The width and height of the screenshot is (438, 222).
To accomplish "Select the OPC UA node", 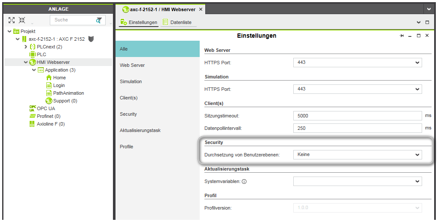I will pyautogui.click(x=46, y=108).
